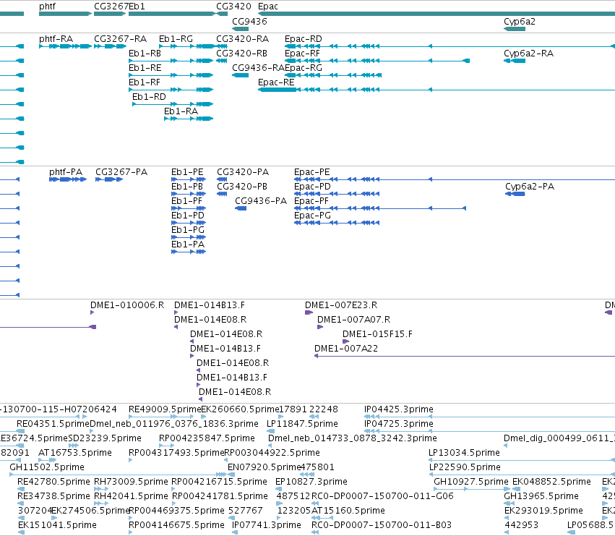Select protein Eb1-PE
Image resolution: width=615 pixels, height=536 pixels.
pyautogui.click(x=189, y=179)
